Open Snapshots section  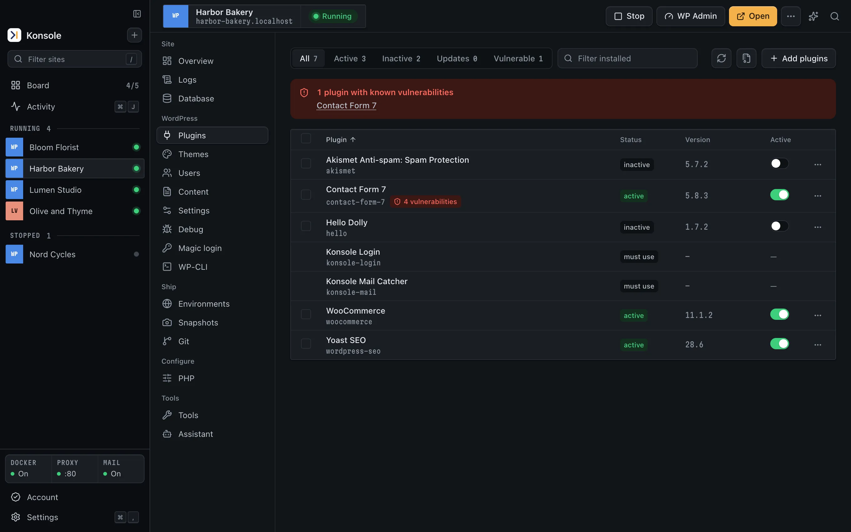coord(212,323)
